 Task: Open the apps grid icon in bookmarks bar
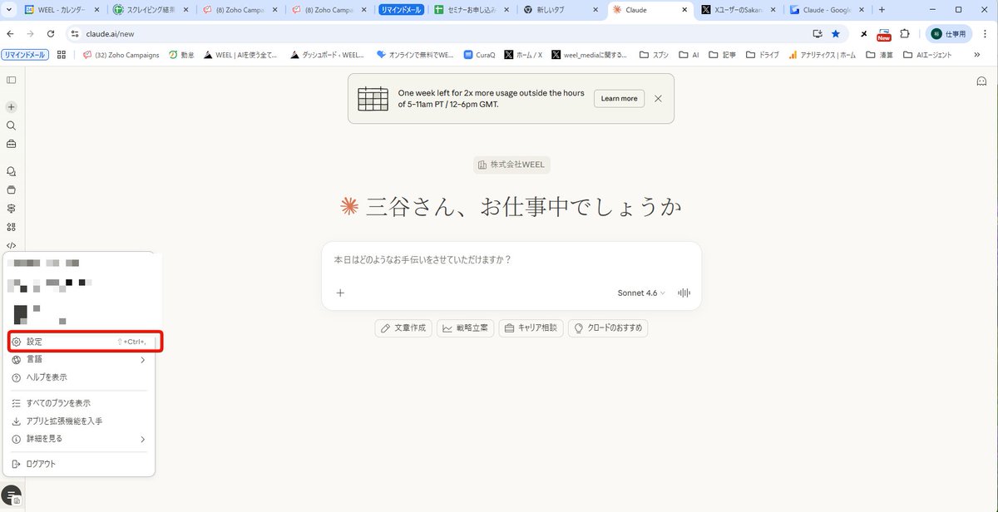[61, 55]
